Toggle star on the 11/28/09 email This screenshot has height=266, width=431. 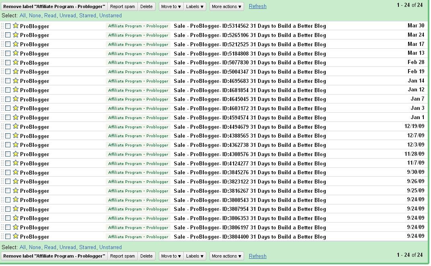(16, 154)
